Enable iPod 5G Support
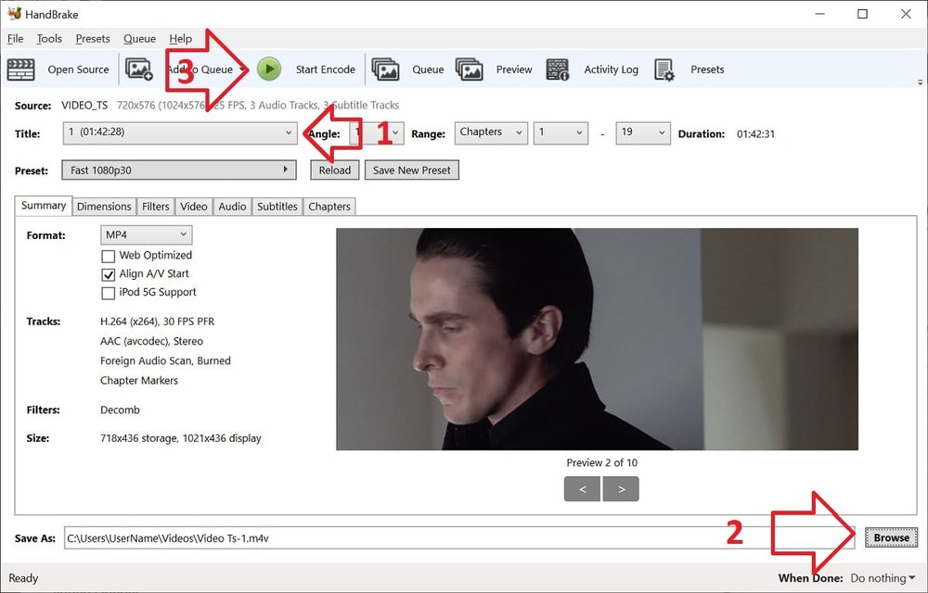Image resolution: width=928 pixels, height=593 pixels. click(109, 293)
